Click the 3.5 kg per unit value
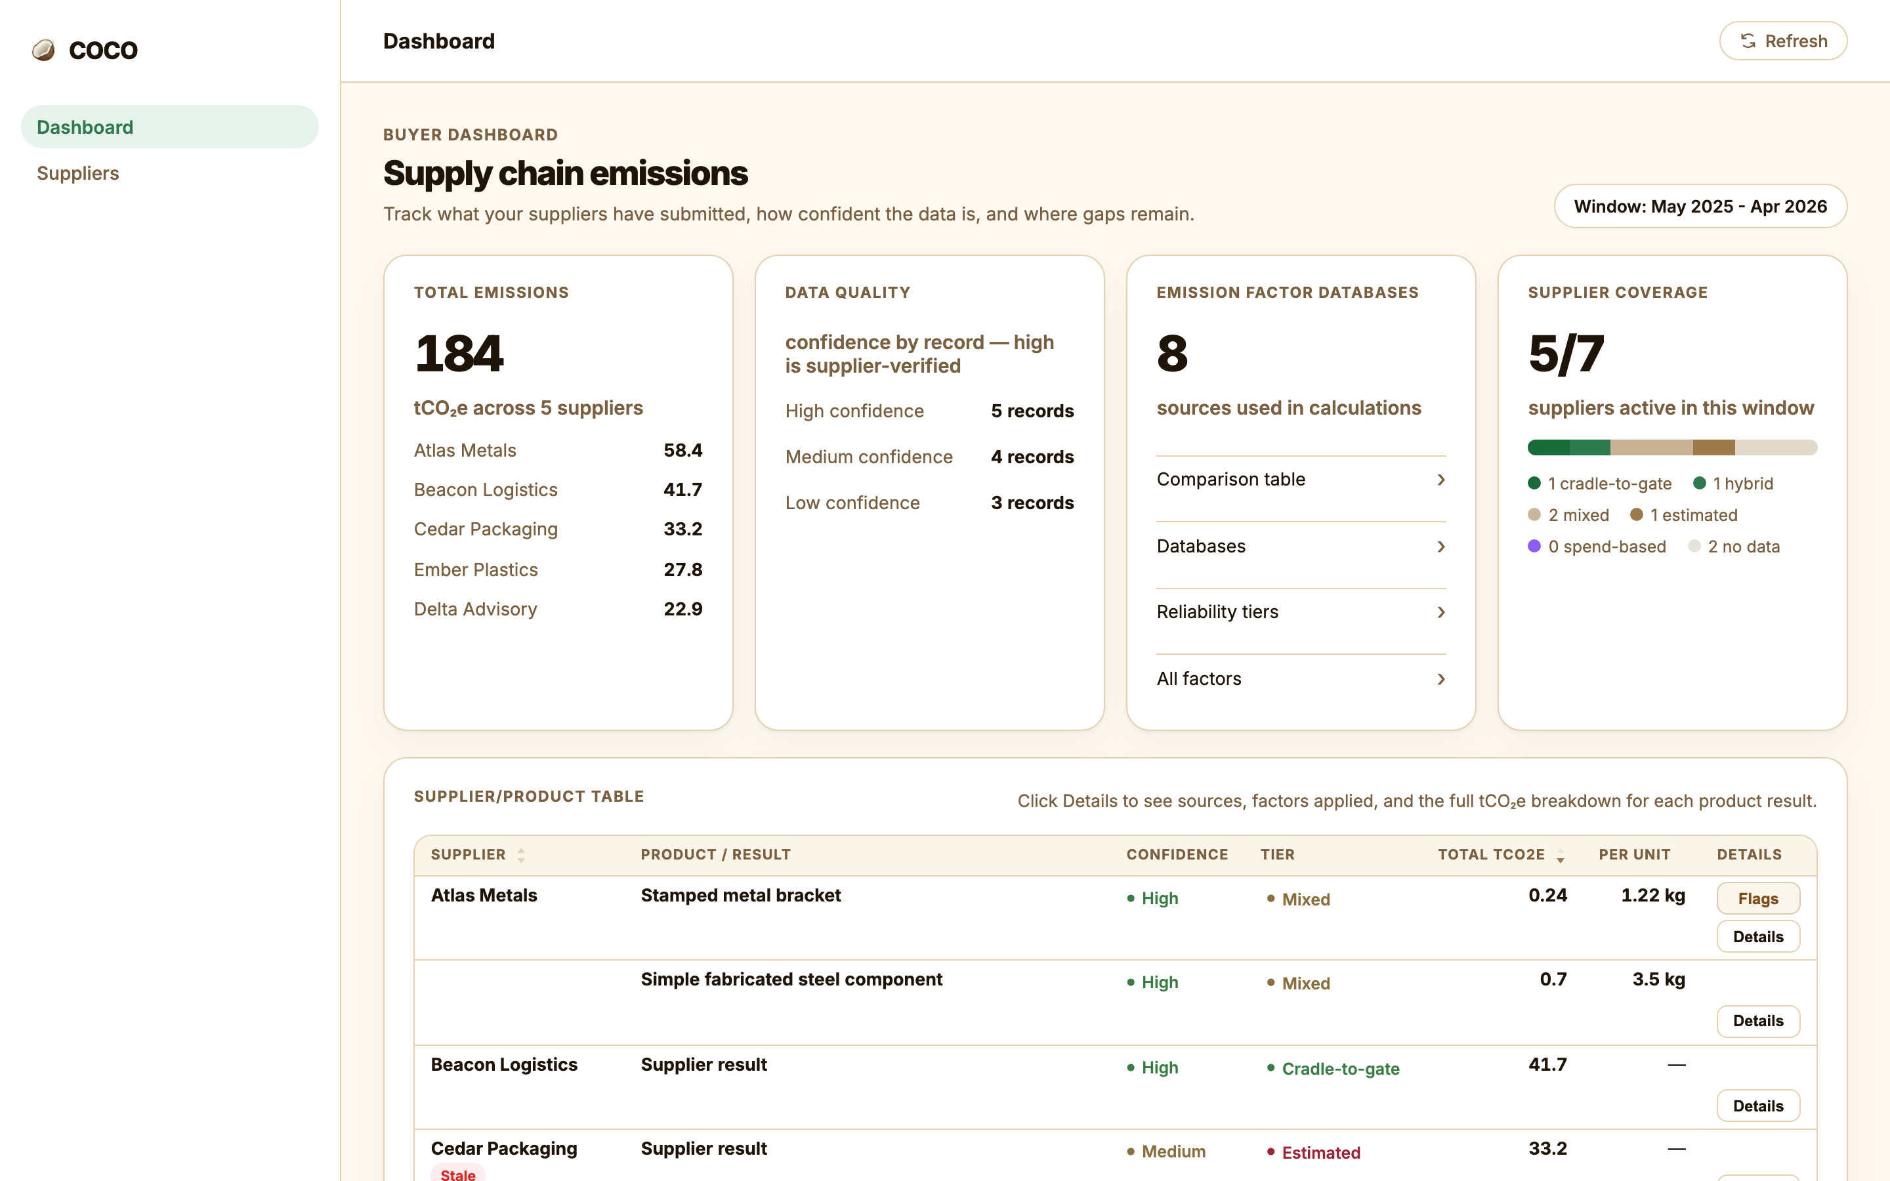The width and height of the screenshot is (1890, 1181). [x=1658, y=980]
